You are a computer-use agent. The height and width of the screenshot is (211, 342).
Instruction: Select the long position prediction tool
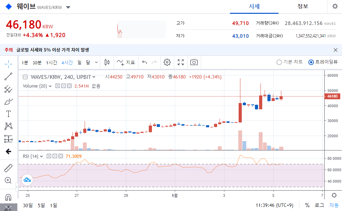pyautogui.click(x=8, y=139)
